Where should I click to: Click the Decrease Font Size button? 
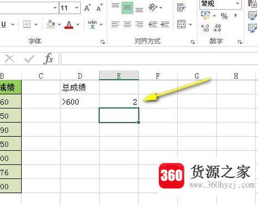tap(100, 8)
